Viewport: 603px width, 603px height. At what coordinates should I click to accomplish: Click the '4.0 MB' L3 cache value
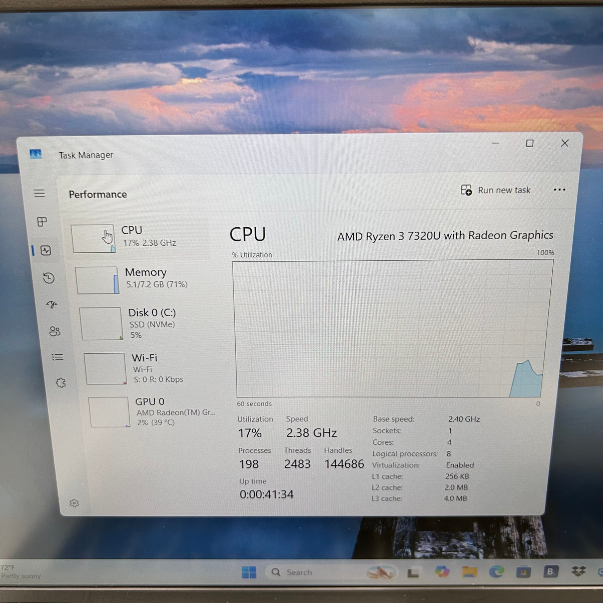[x=455, y=498]
